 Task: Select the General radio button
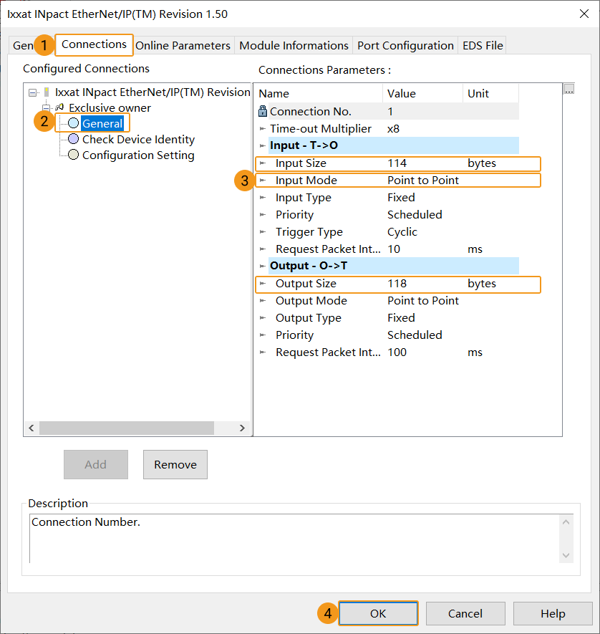[72, 123]
